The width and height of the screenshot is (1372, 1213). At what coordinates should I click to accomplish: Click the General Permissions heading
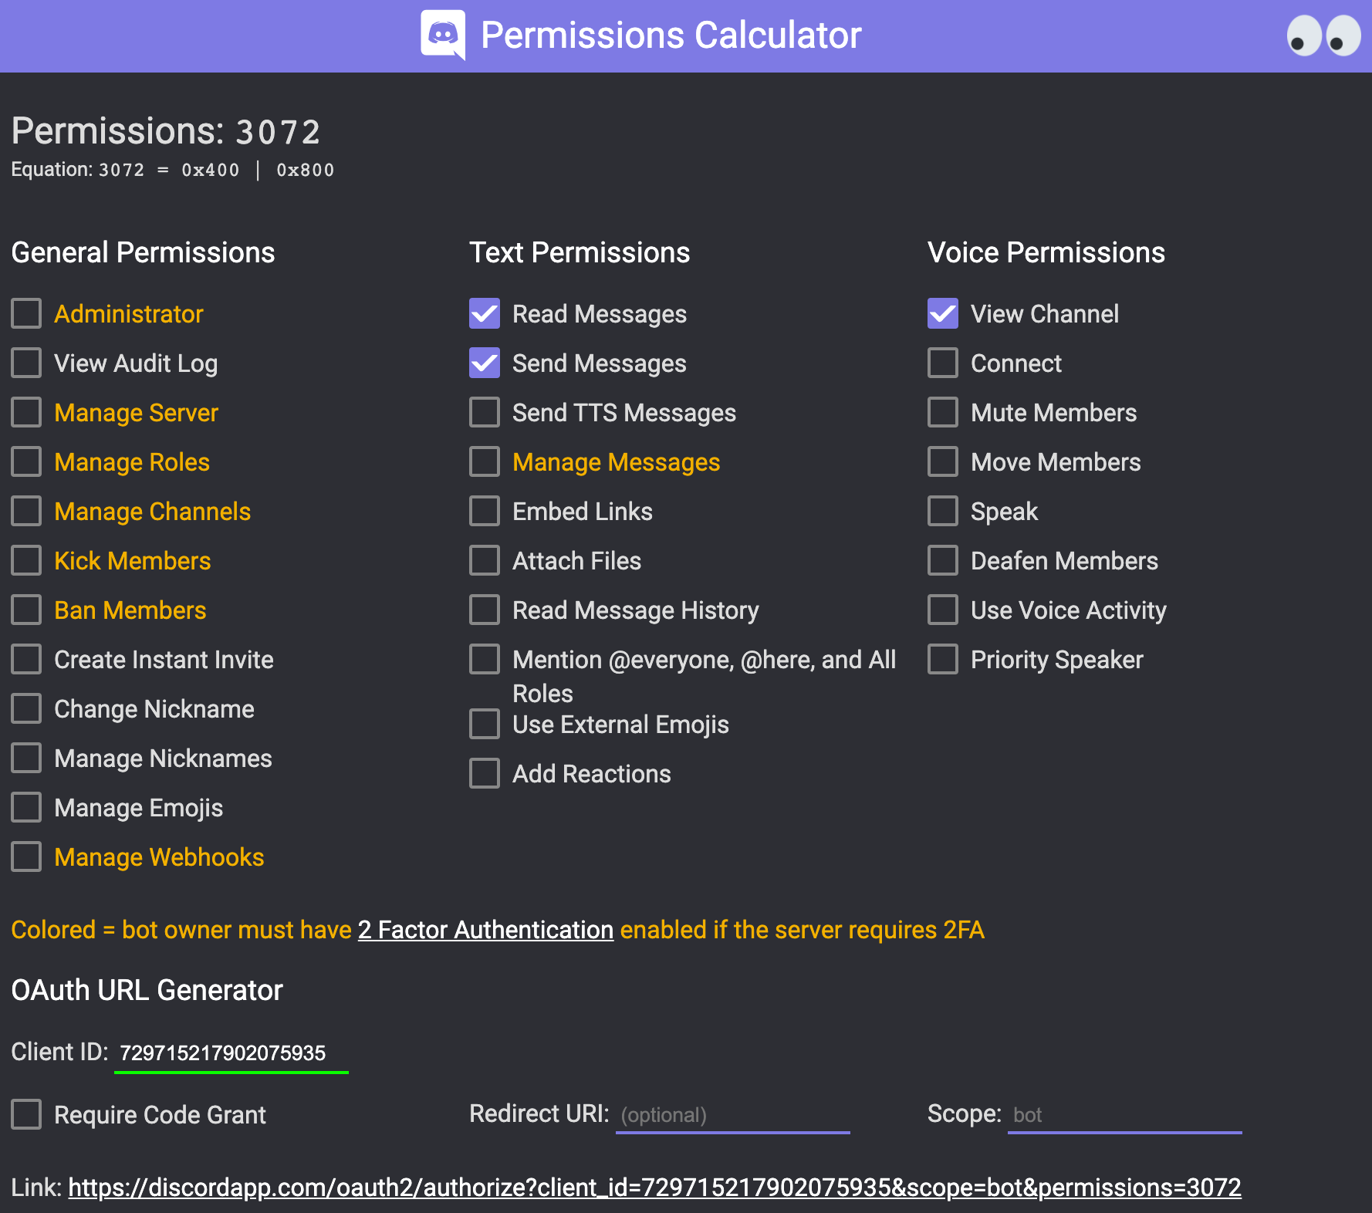[x=144, y=252]
